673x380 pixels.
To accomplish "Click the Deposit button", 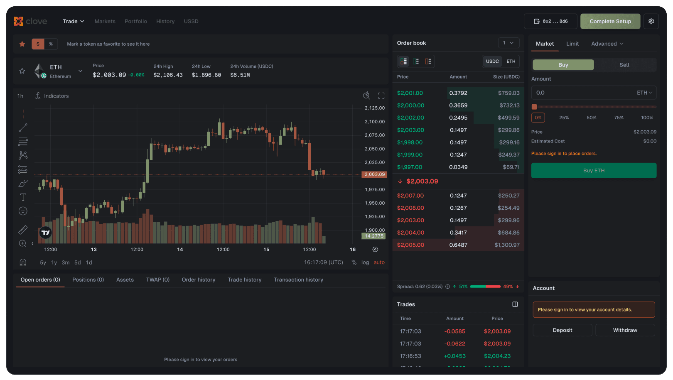I will pyautogui.click(x=562, y=330).
